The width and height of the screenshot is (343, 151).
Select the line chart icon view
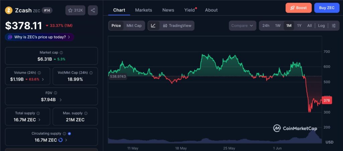153,25
